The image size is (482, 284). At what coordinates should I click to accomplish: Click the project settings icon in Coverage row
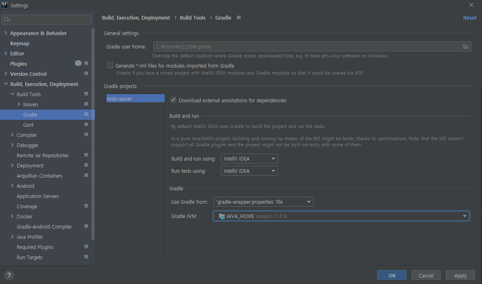click(x=86, y=206)
